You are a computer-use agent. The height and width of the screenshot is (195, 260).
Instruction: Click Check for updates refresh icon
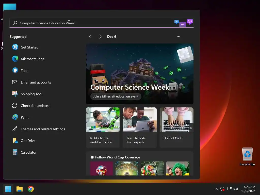15,106
